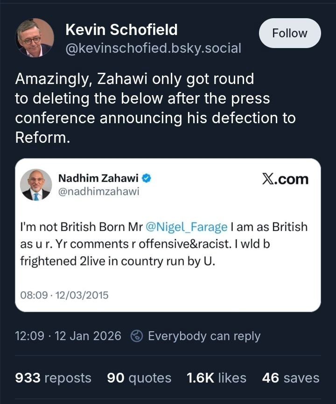Click the 12:09 · 12 Jan 2026 post timestamp
Image resolution: width=336 pixels, height=404 pixels.
pyautogui.click(x=68, y=336)
